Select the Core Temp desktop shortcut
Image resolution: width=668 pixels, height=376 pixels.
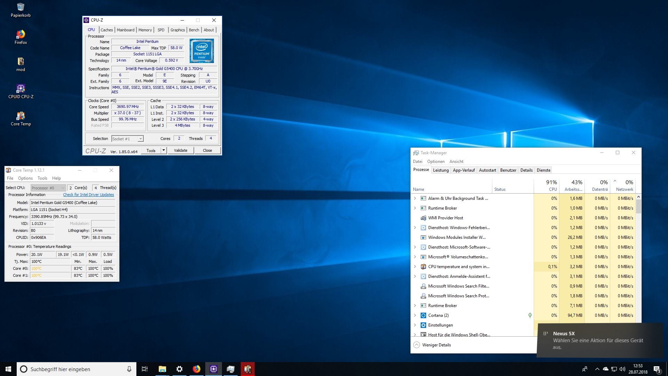click(x=21, y=118)
